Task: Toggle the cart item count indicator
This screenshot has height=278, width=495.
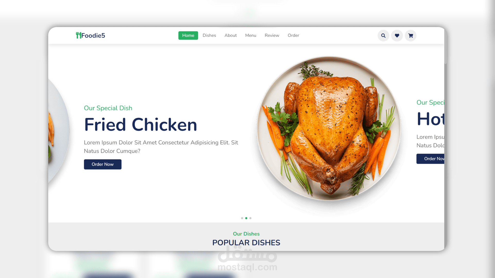Action: (x=411, y=35)
